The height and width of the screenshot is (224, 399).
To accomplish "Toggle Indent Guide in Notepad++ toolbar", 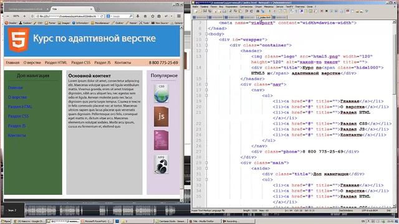I will 302,11.
